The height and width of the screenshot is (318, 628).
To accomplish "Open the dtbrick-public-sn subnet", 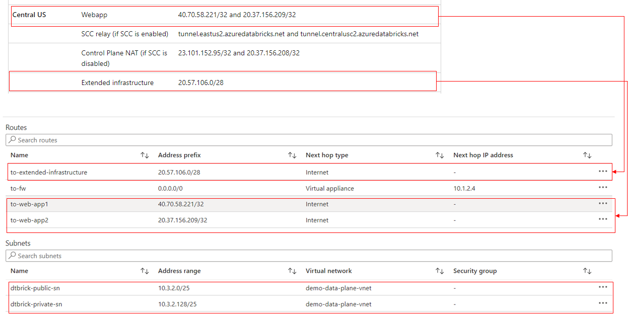I will coord(35,288).
